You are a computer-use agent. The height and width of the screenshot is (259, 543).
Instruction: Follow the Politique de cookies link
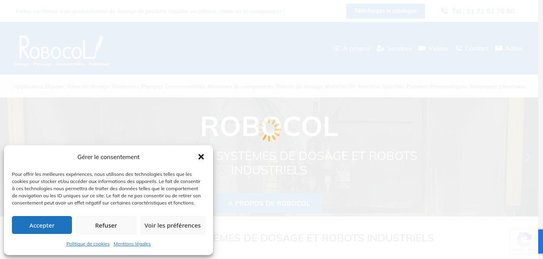click(x=88, y=244)
